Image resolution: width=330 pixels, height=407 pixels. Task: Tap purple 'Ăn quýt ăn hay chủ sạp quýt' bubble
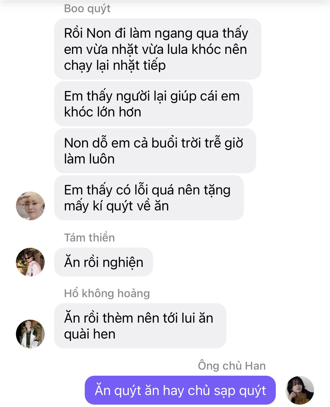(x=180, y=390)
